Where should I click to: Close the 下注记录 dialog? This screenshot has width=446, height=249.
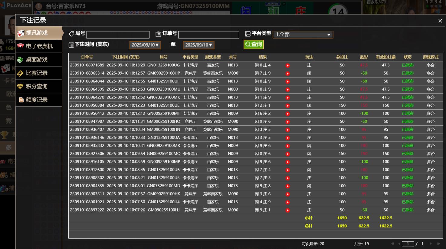pyautogui.click(x=440, y=21)
